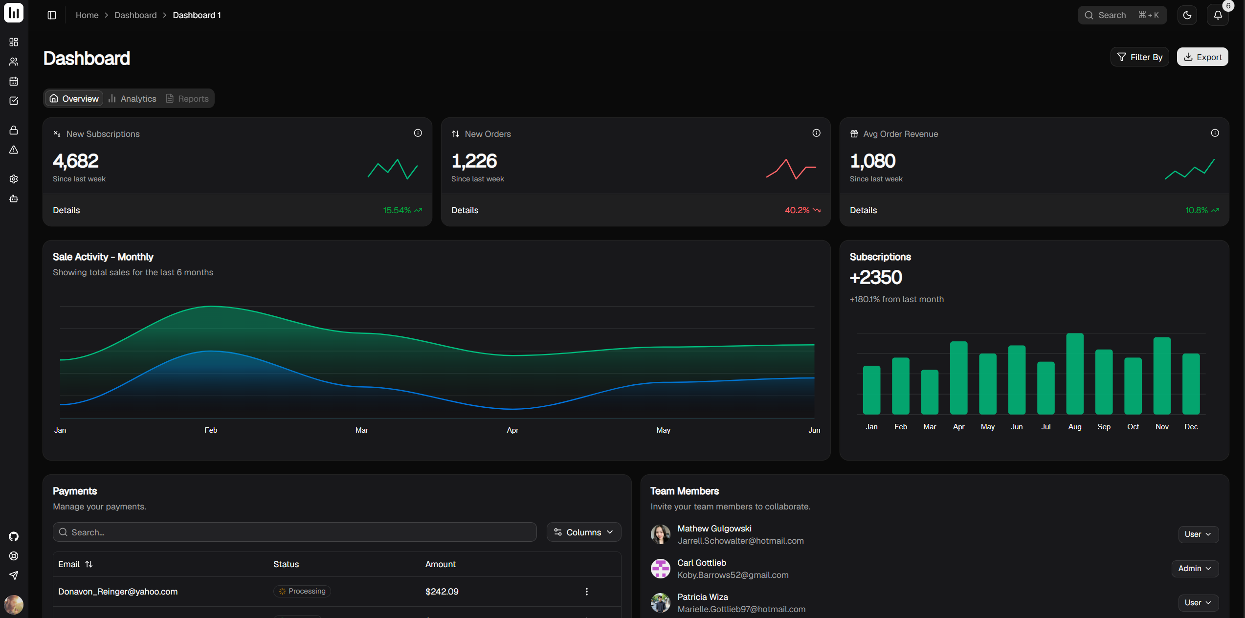Open the dashboard grid sidebar icon
1245x618 pixels.
pyautogui.click(x=14, y=42)
